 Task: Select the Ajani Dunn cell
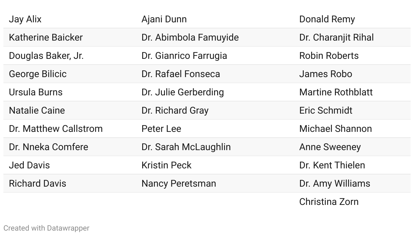click(164, 19)
